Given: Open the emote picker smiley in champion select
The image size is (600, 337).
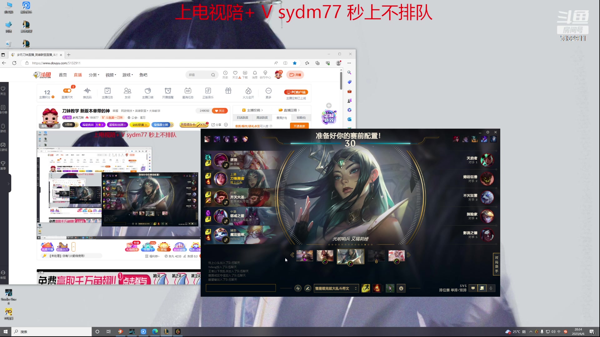Looking at the screenshot, I should [x=401, y=288].
